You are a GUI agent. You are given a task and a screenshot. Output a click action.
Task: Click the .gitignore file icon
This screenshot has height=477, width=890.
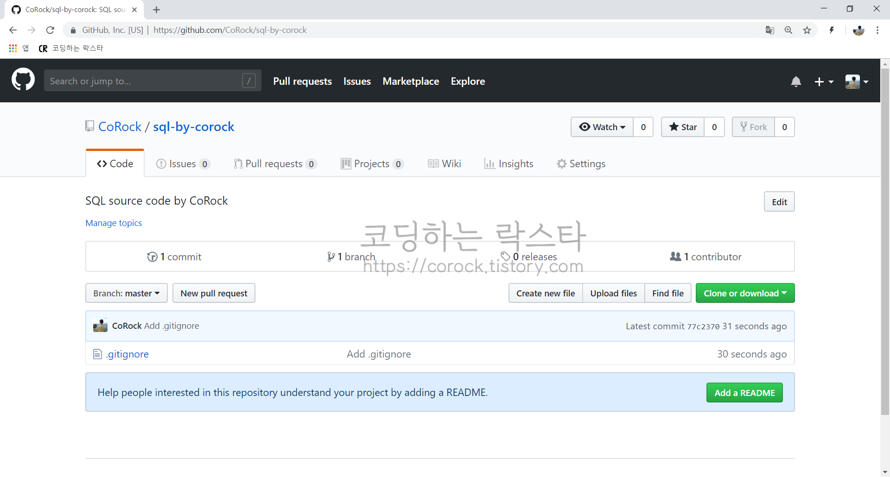click(x=97, y=354)
